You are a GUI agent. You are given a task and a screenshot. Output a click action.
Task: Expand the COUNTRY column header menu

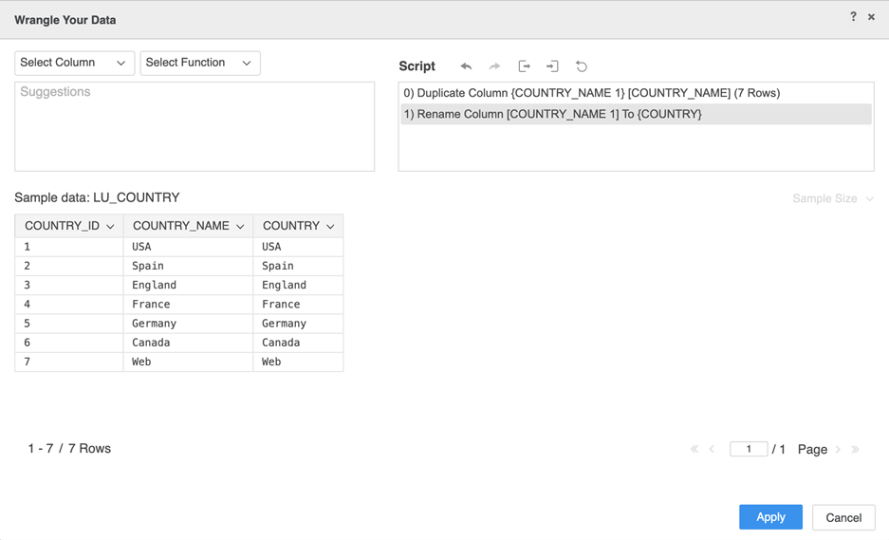coord(330,227)
